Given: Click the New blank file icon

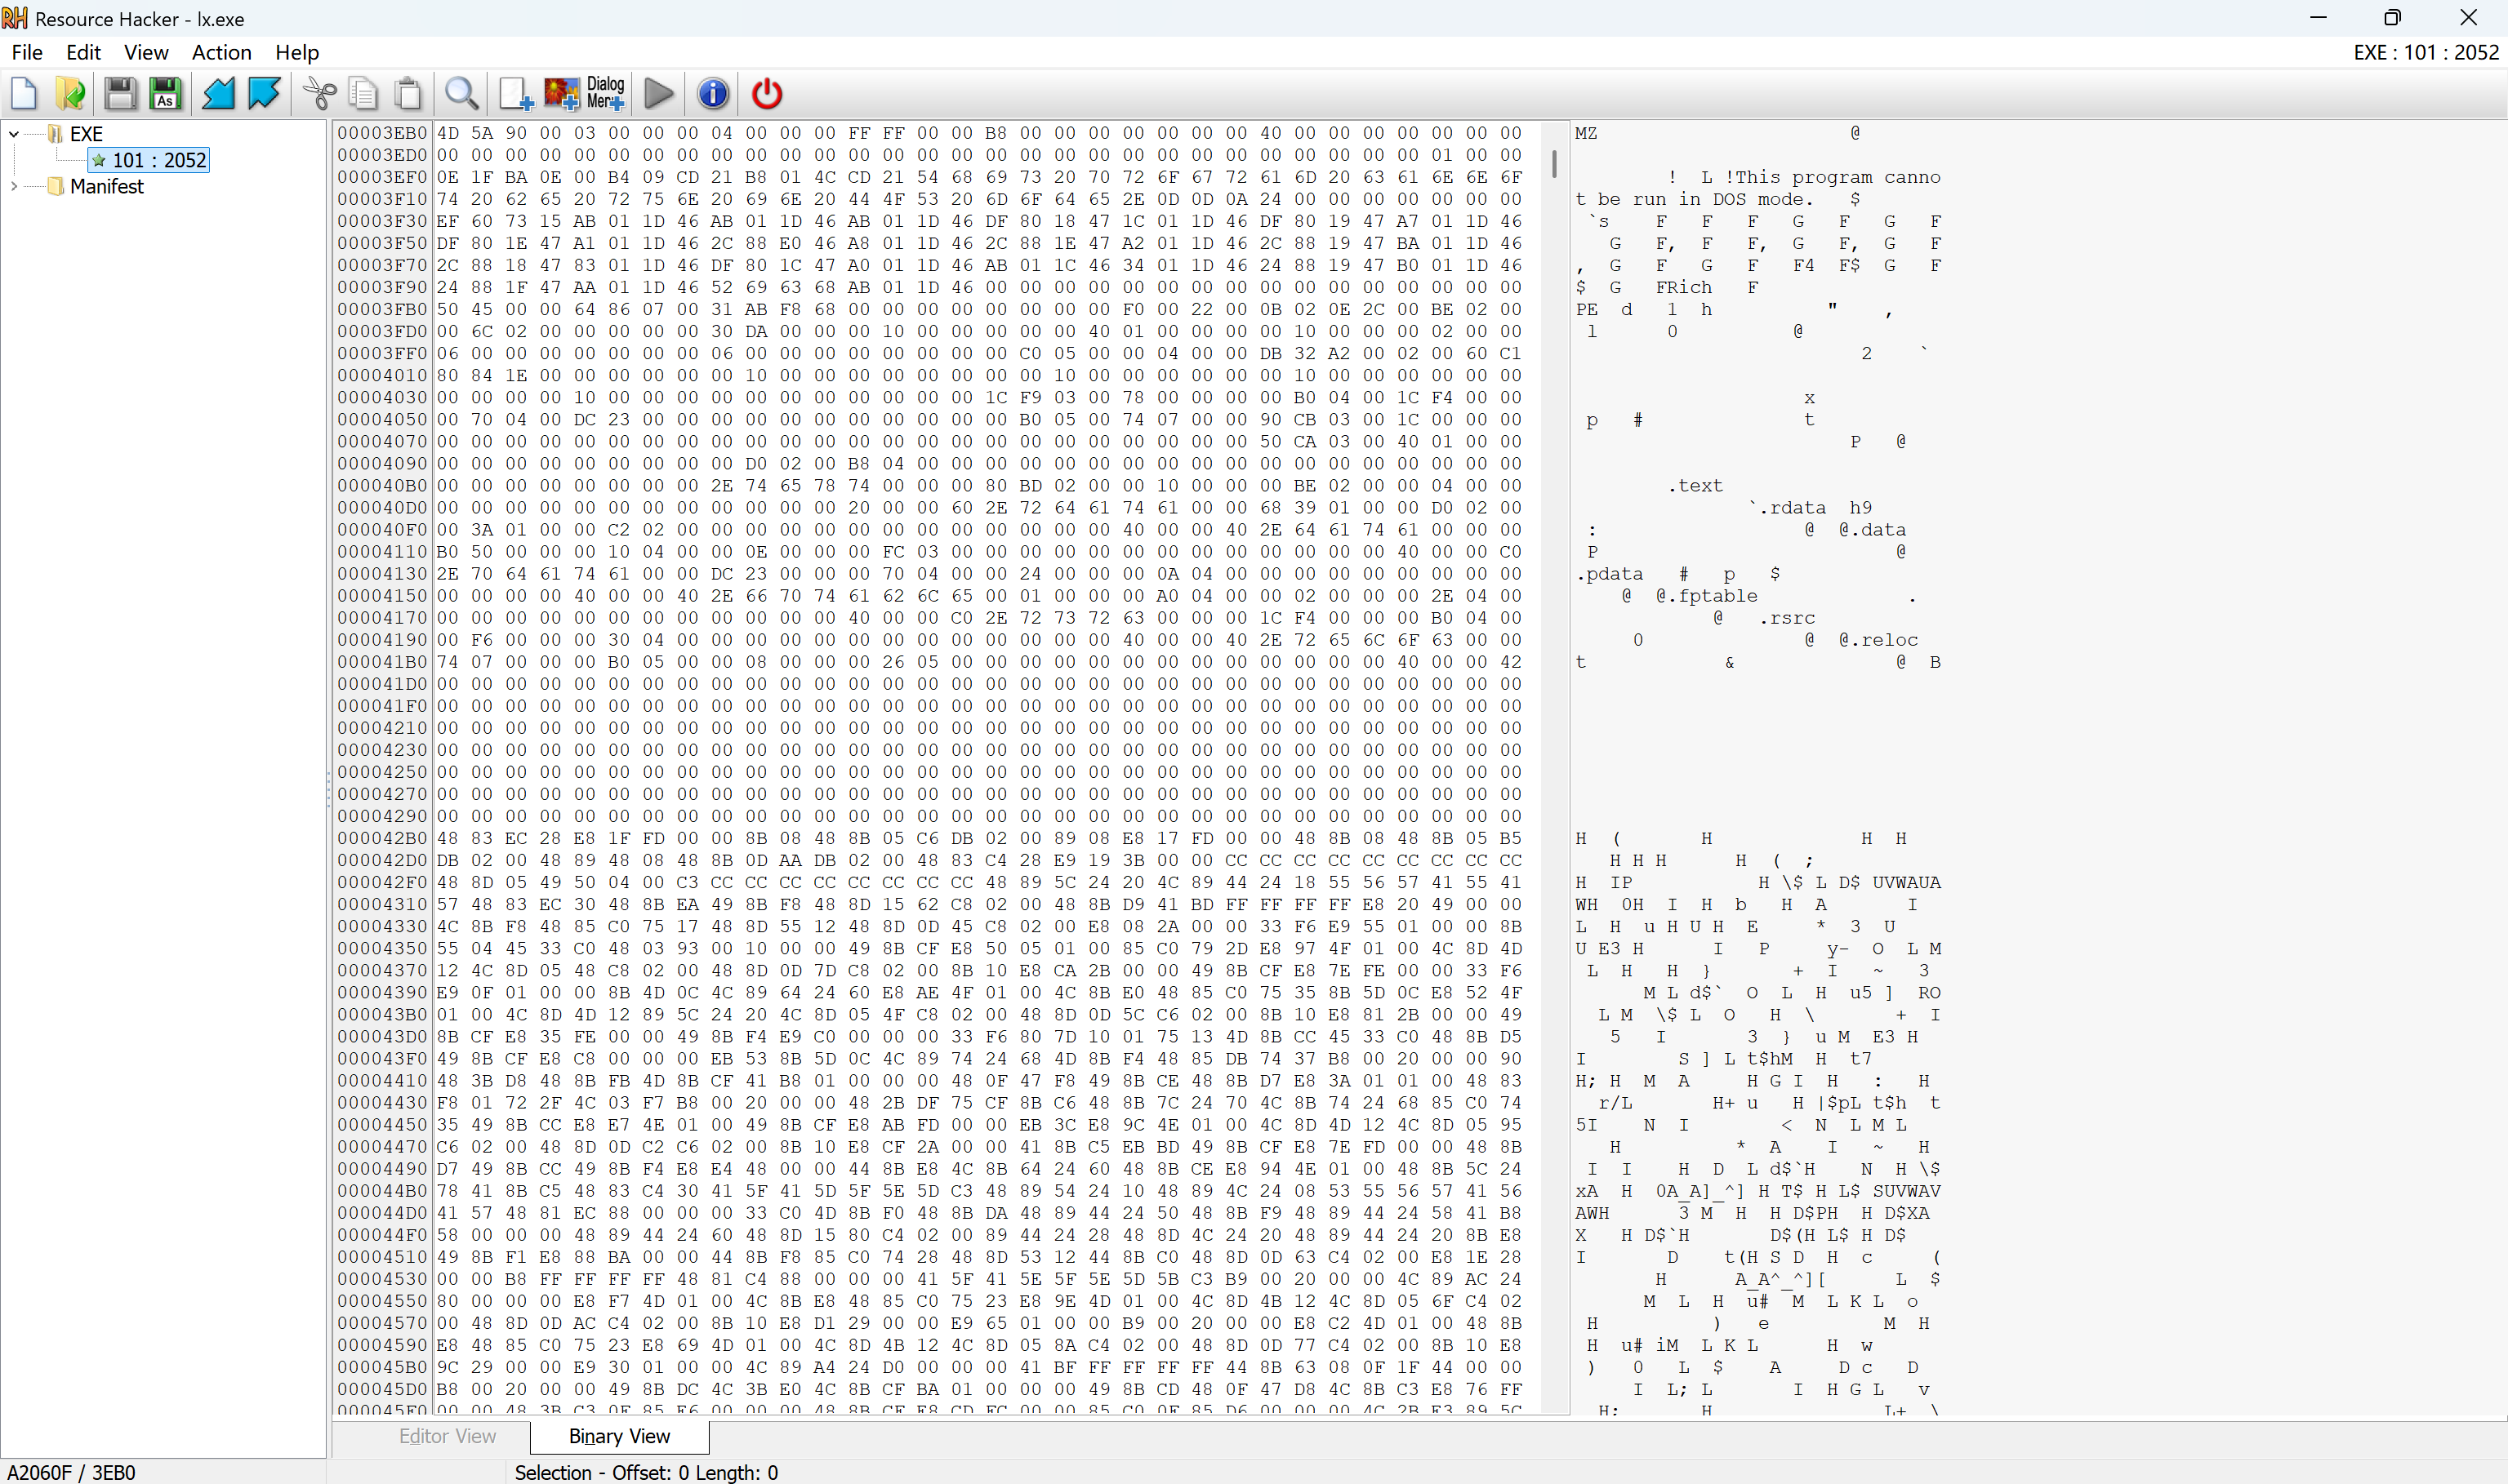Looking at the screenshot, I should [24, 94].
